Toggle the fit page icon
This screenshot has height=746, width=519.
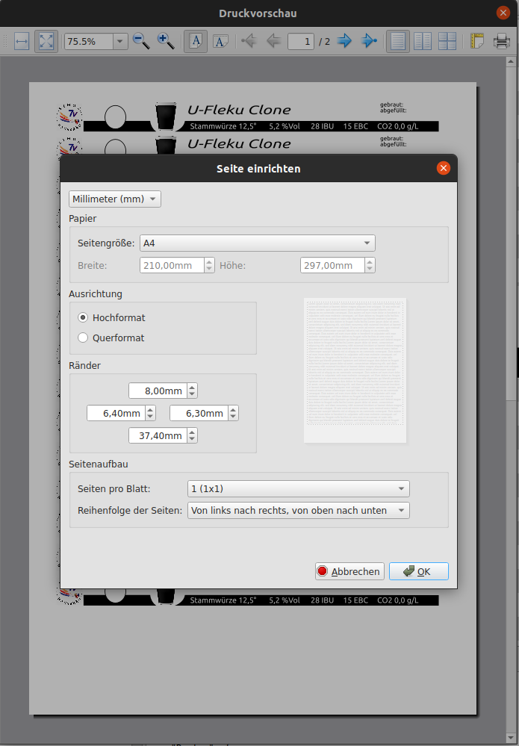pyautogui.click(x=46, y=41)
